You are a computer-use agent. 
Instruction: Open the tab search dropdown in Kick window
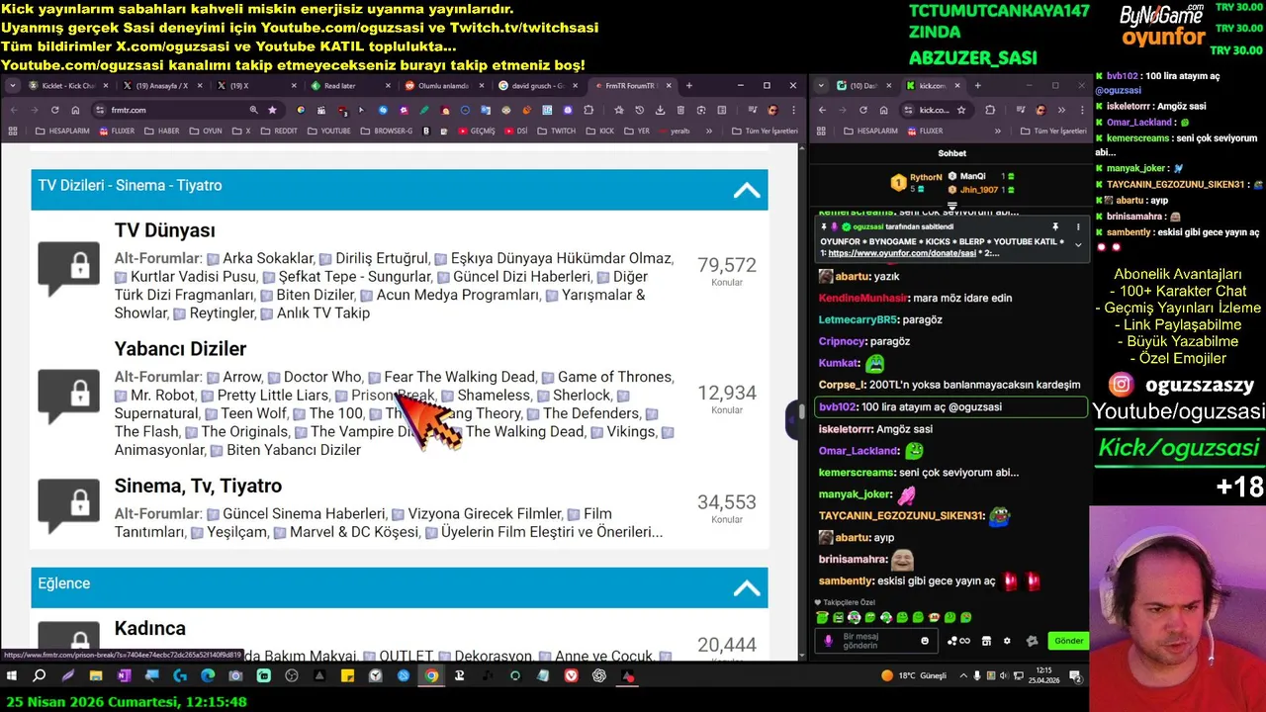pos(821,86)
